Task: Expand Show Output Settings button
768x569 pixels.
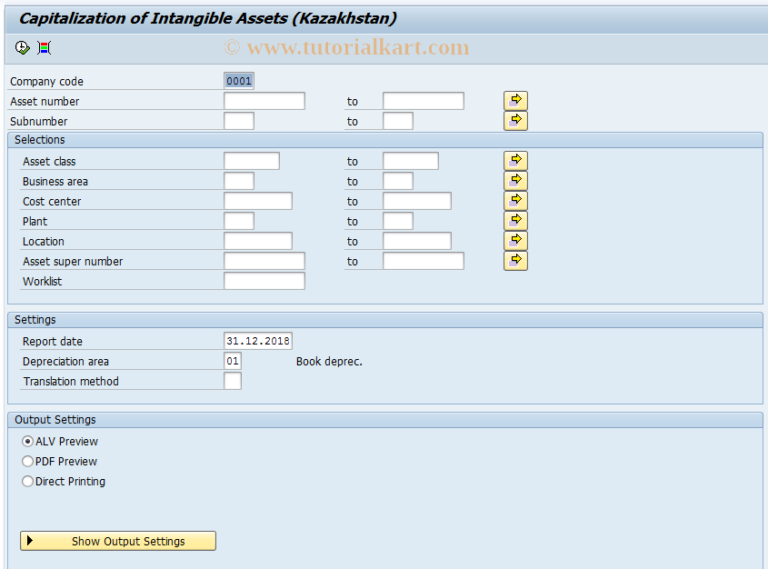Action: tap(118, 541)
